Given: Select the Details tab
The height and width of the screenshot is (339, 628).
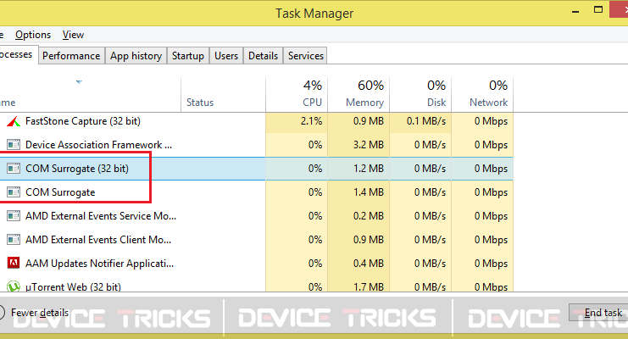Looking at the screenshot, I should tap(263, 56).
